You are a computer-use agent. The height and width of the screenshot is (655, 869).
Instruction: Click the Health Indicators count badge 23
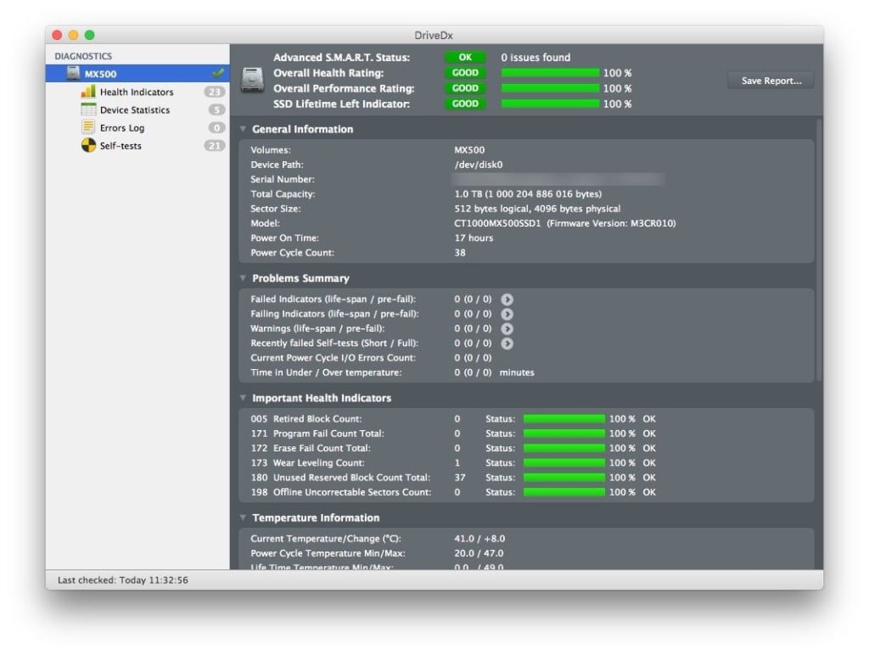pos(215,92)
